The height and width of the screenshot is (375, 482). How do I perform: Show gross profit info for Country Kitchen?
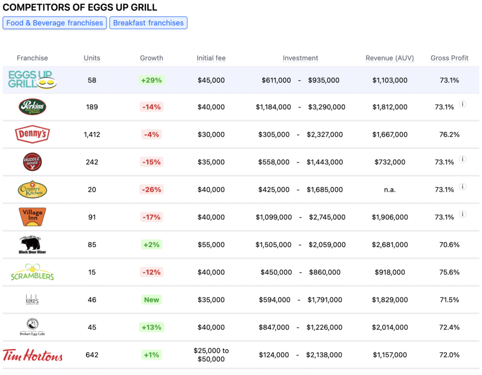(463, 187)
